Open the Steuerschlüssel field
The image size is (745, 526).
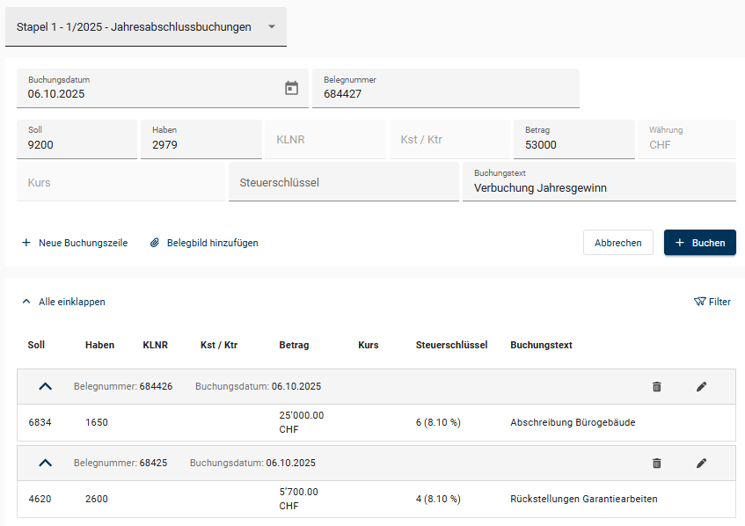tap(343, 183)
